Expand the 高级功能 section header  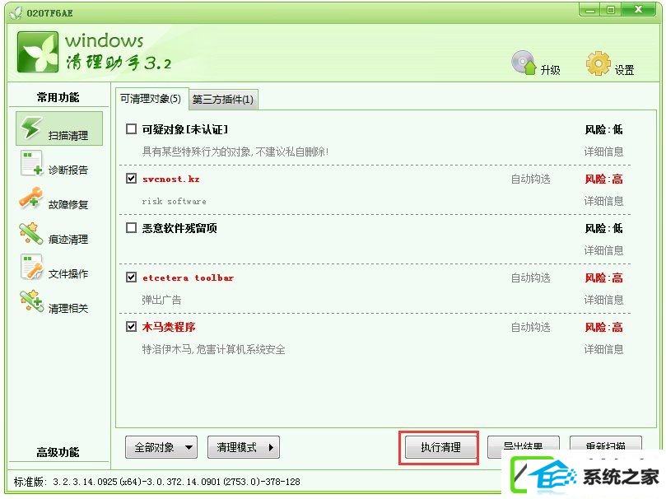click(58, 452)
